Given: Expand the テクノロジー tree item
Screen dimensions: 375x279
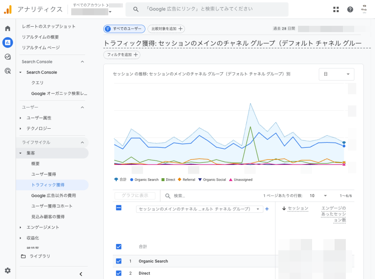Looking at the screenshot, I should [x=20, y=128].
